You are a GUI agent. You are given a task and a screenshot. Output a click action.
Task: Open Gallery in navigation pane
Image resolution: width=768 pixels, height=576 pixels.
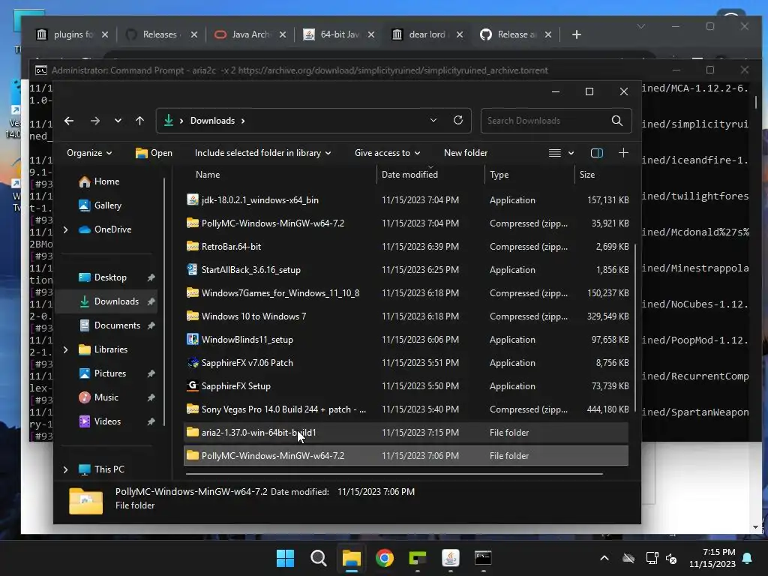100,205
